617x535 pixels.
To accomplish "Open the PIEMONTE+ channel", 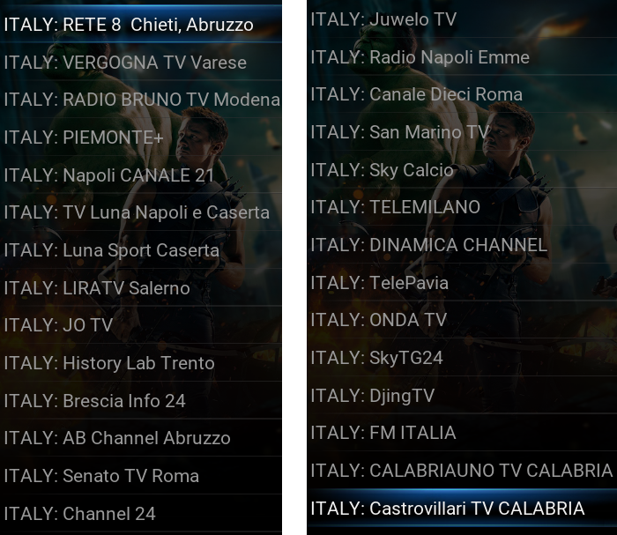I will point(140,137).
